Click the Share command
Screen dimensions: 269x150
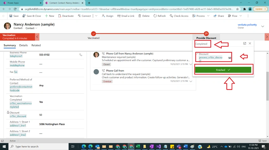pos(219,16)
